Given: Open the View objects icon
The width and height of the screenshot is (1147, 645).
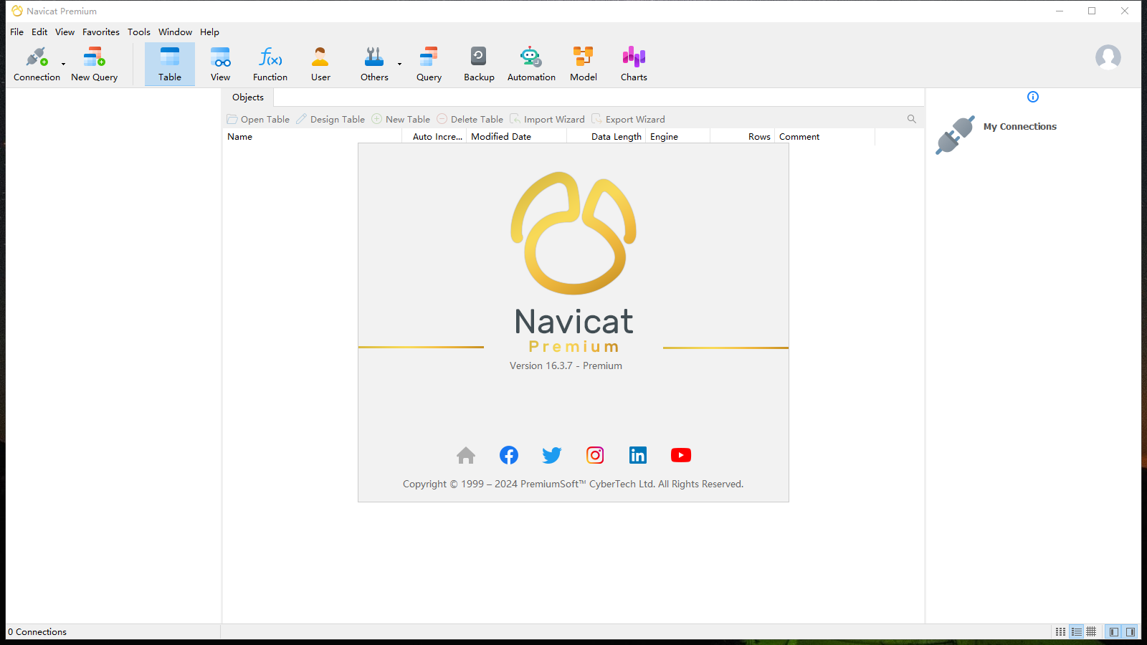Looking at the screenshot, I should pyautogui.click(x=220, y=64).
